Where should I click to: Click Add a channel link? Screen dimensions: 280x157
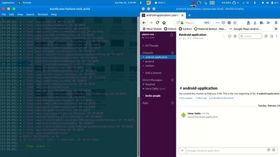tap(153, 73)
